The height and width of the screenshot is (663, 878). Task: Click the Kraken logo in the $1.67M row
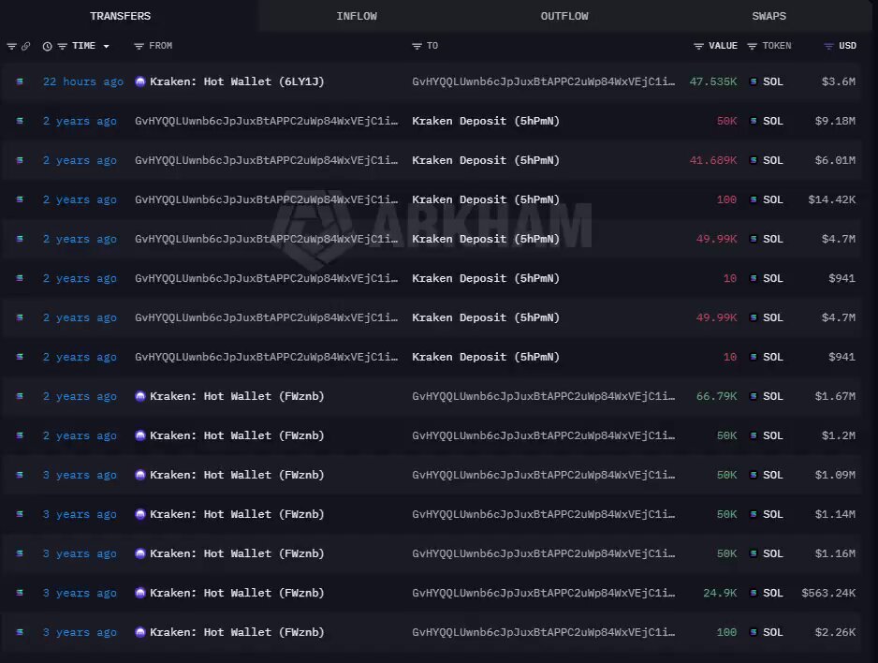coord(140,396)
